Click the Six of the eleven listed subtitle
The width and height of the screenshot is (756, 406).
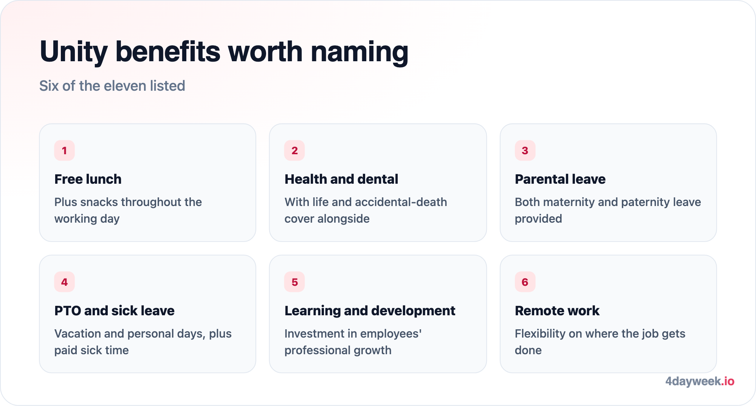[x=112, y=86]
